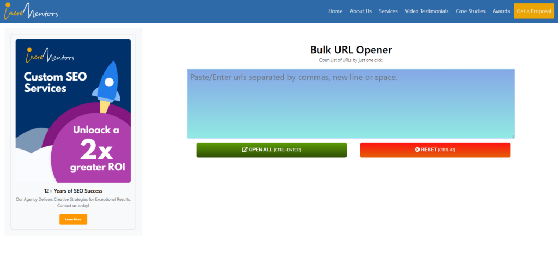The image size is (558, 260).
Task: View Video Testimonials page
Action: [x=427, y=11]
